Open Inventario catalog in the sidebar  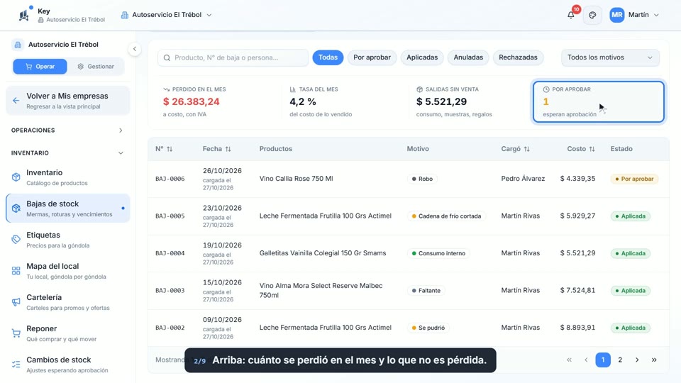68,177
